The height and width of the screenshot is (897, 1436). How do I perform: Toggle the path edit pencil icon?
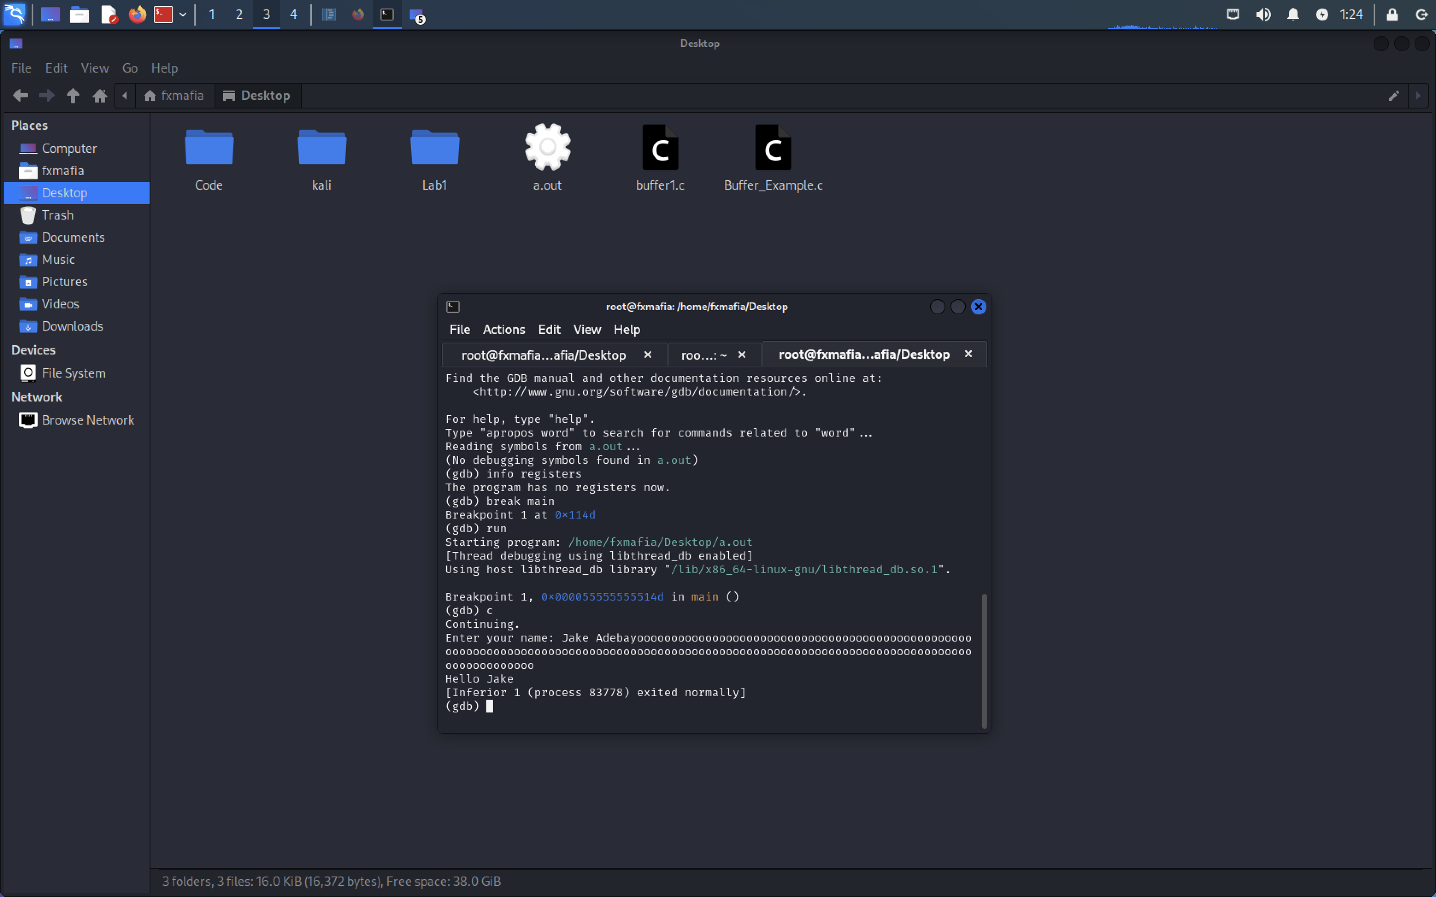click(1394, 96)
